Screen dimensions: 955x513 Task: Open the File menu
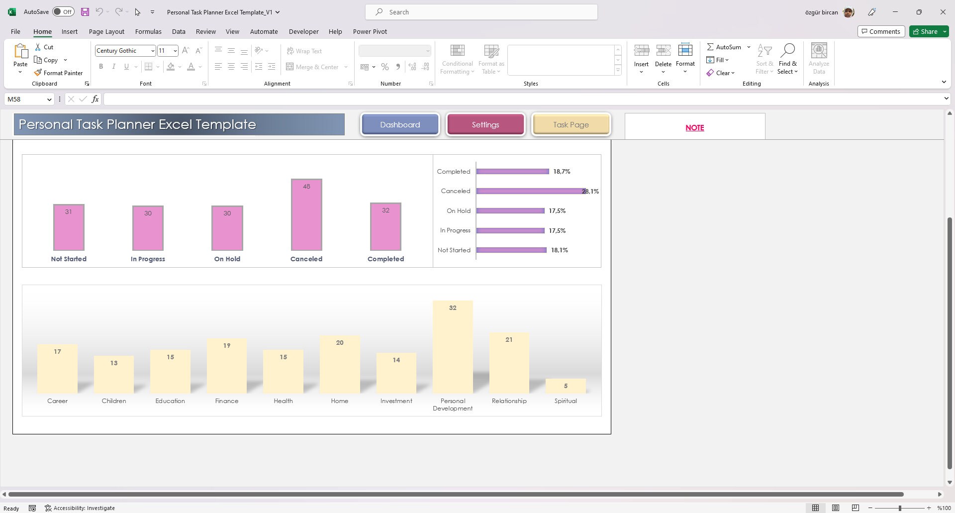pos(15,31)
